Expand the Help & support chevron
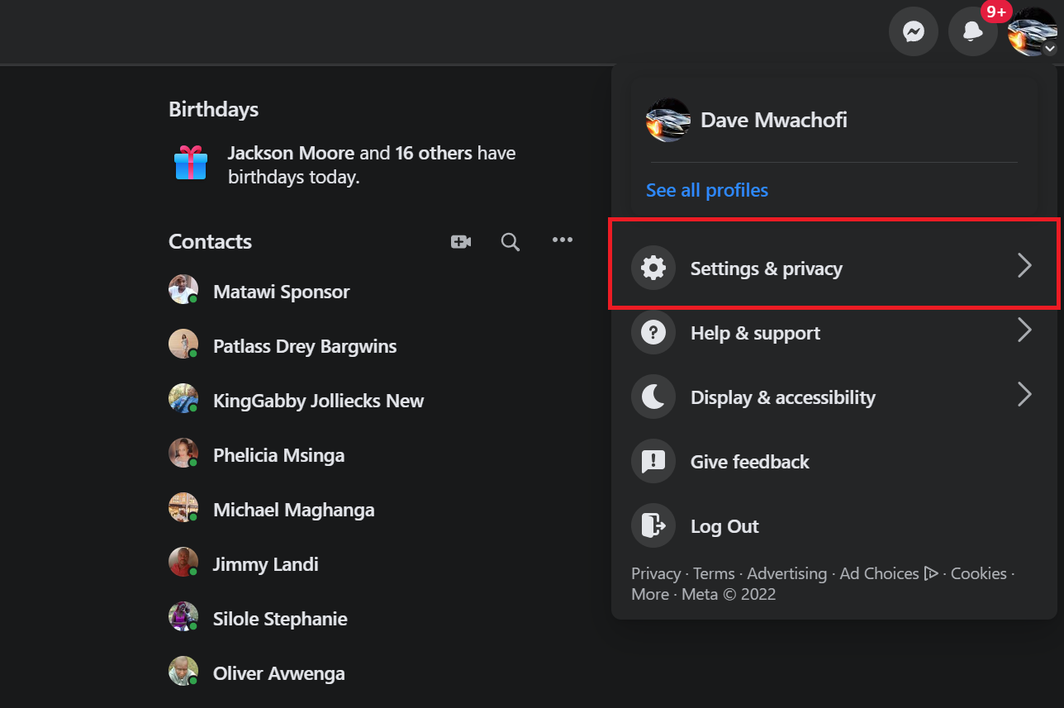This screenshot has width=1064, height=708. [1024, 330]
